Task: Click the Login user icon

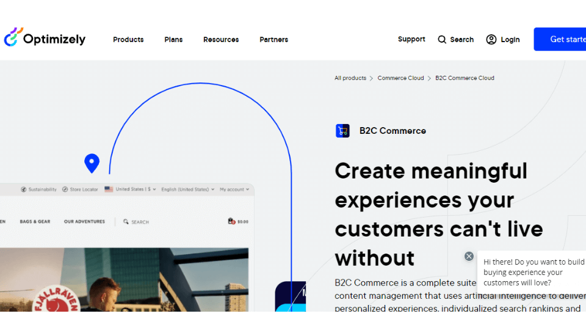Action: [491, 40]
